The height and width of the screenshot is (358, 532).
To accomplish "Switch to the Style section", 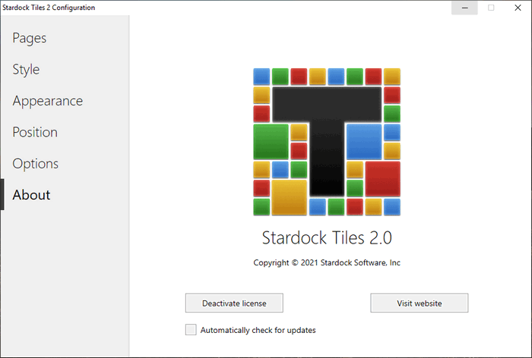I will coord(26,69).
